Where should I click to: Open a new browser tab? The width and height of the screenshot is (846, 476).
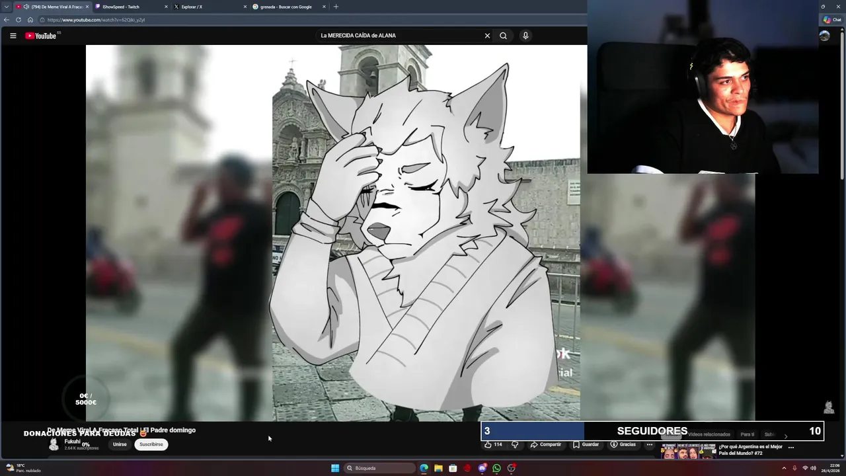pyautogui.click(x=336, y=7)
